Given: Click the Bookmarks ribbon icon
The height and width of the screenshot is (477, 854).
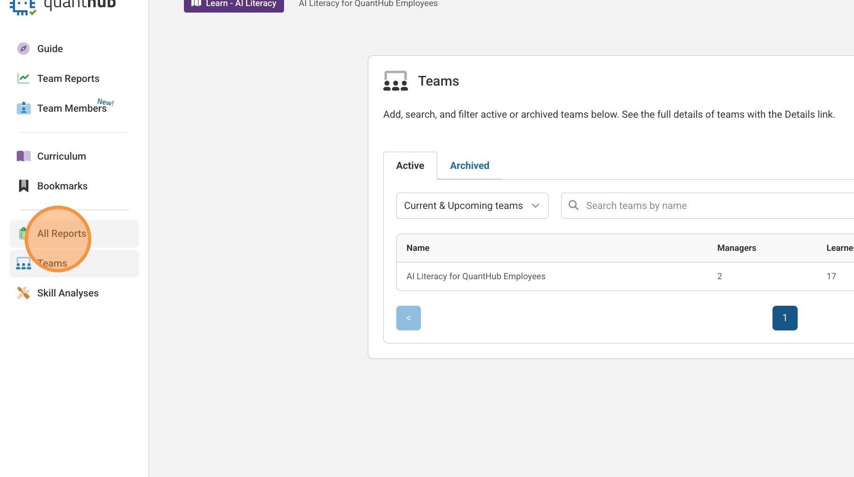Looking at the screenshot, I should [23, 186].
